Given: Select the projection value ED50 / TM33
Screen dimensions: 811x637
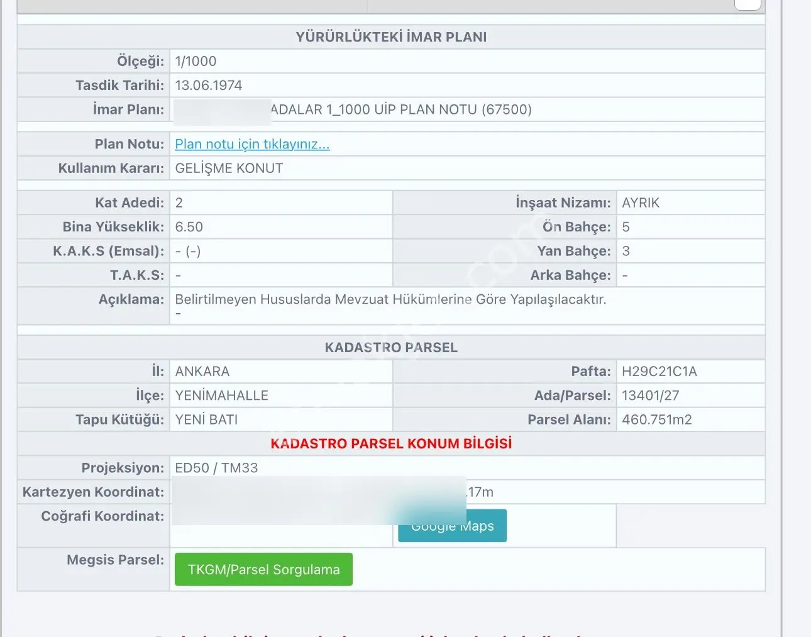Looking at the screenshot, I should 216,467.
